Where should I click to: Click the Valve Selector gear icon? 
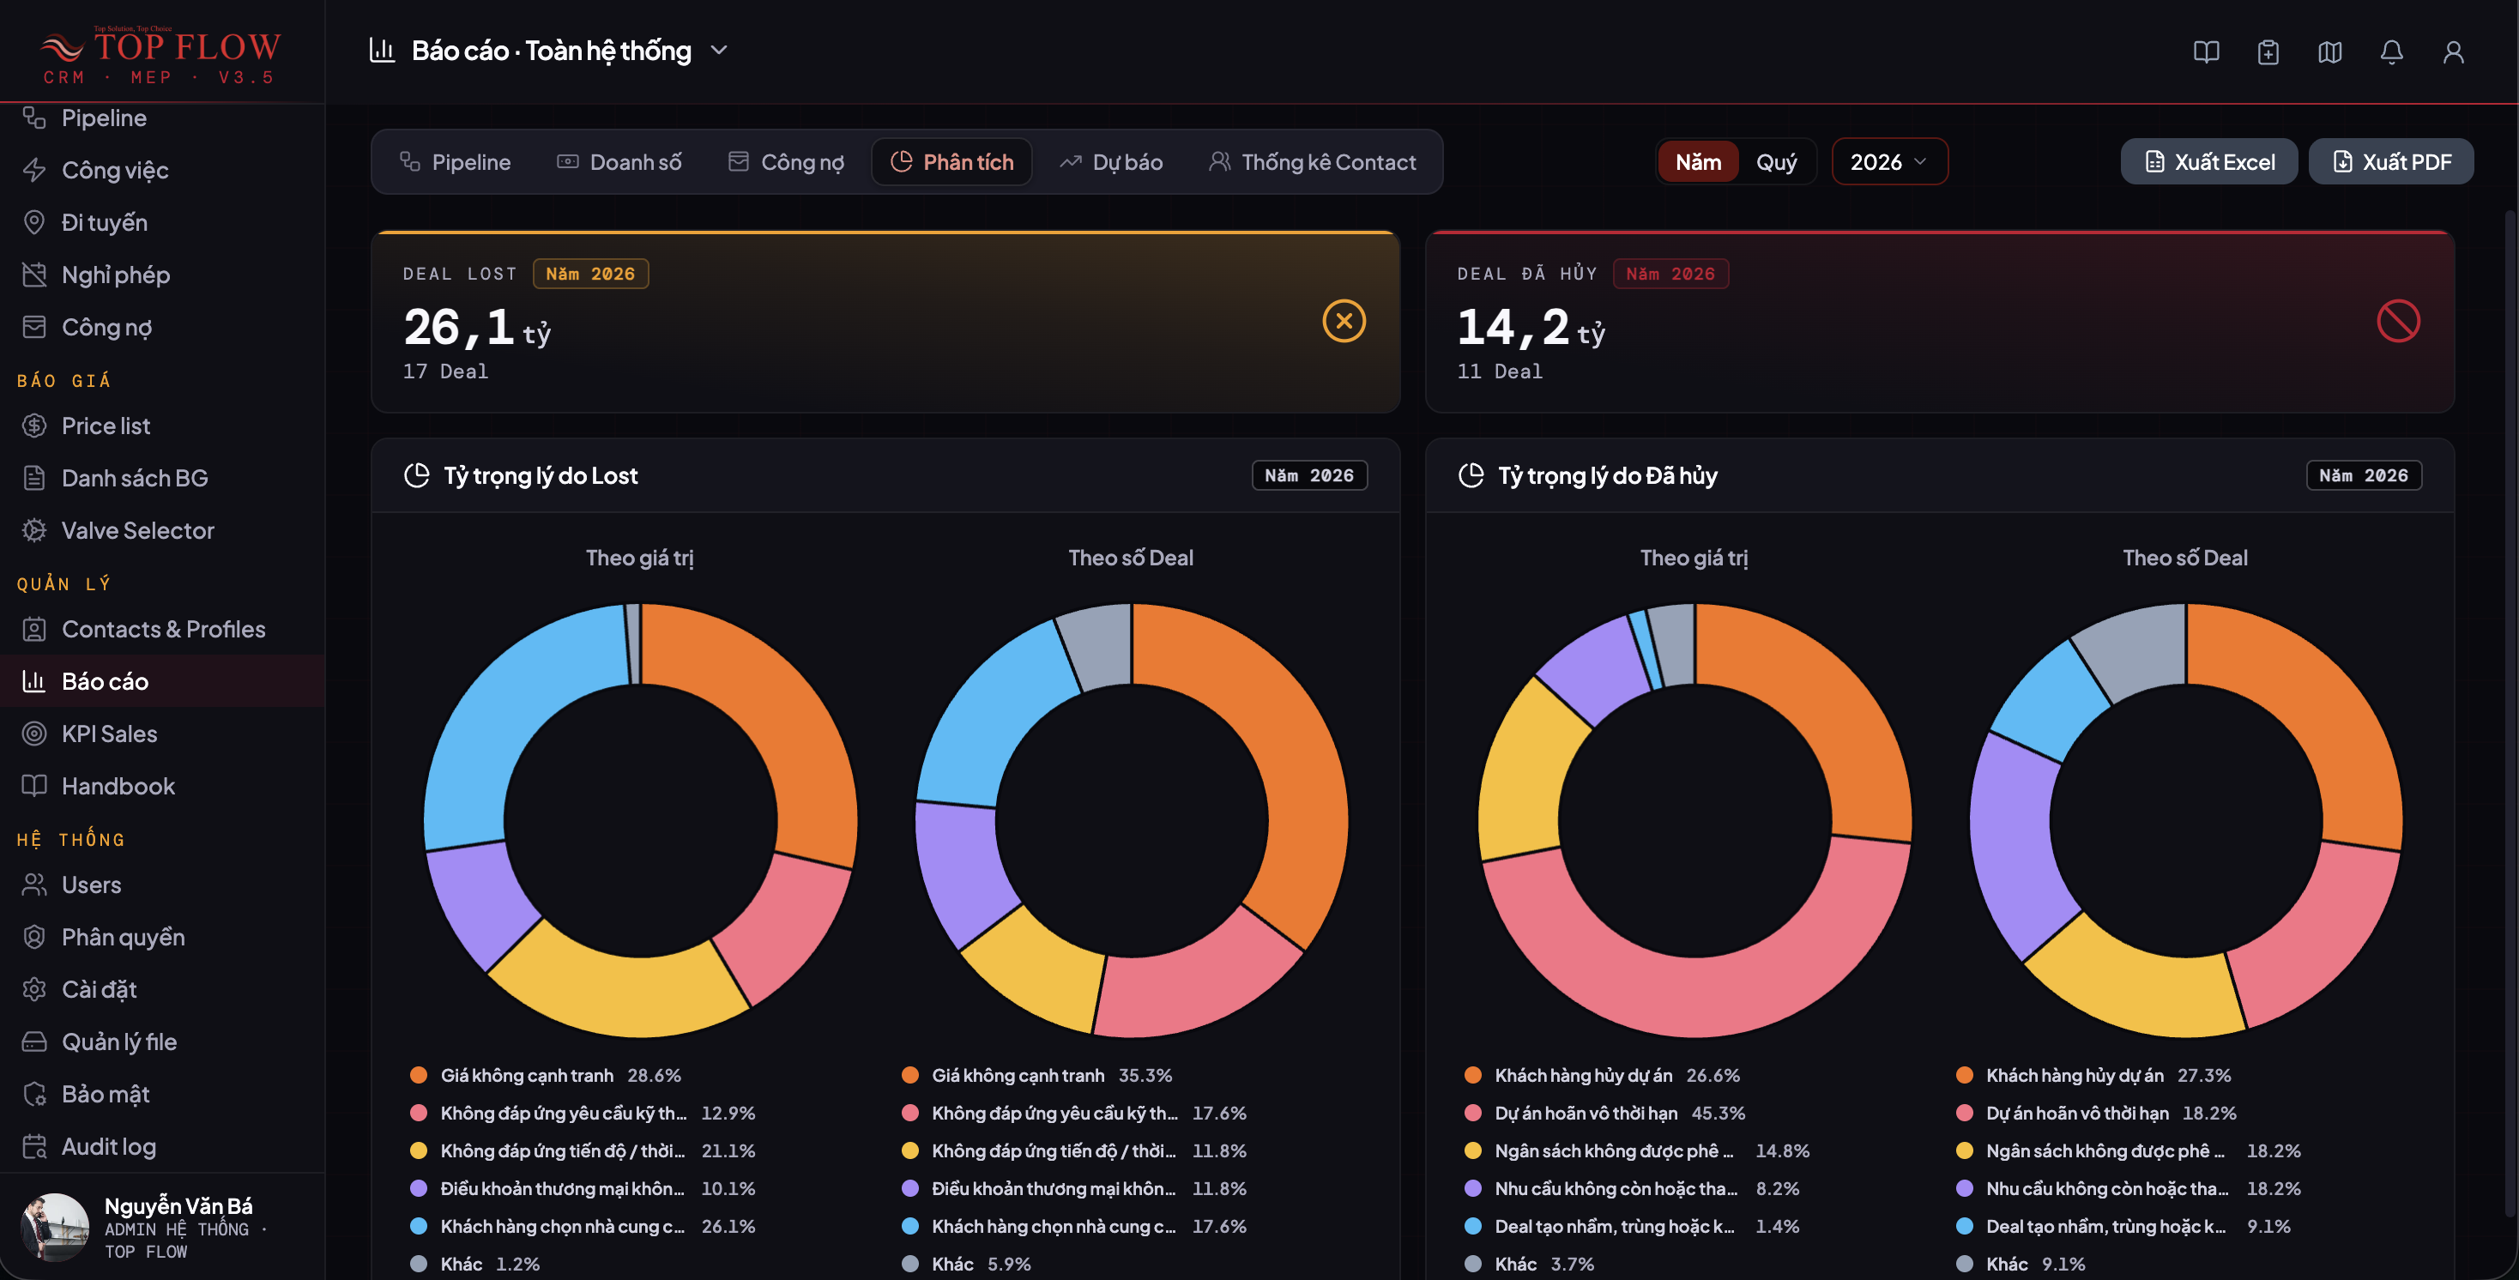tap(34, 530)
